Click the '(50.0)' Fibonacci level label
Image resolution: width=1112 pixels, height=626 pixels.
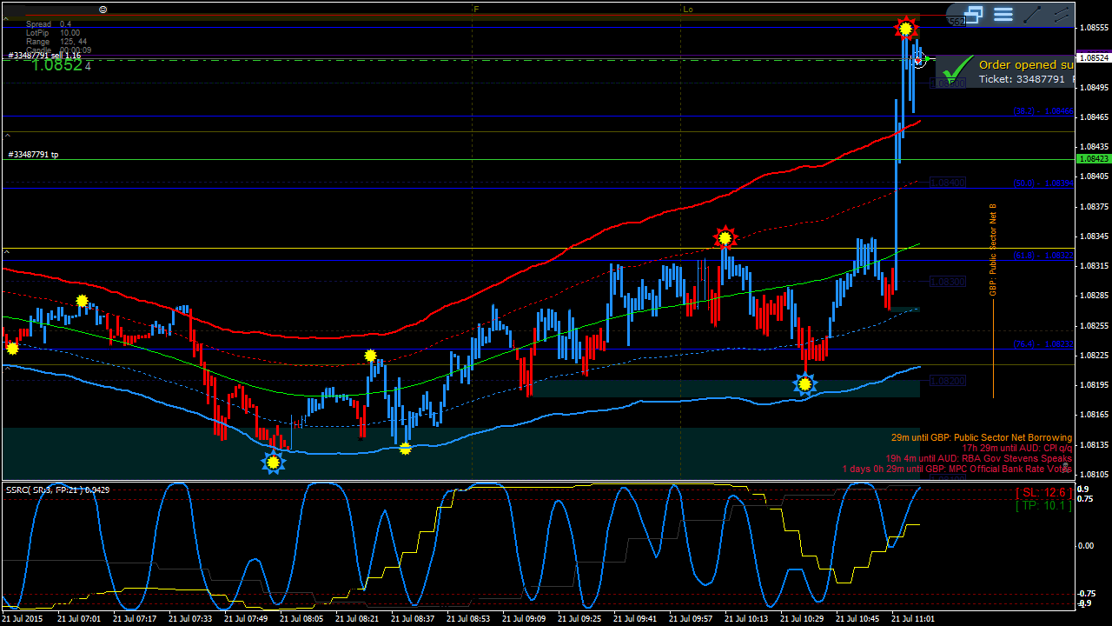coord(1043,183)
